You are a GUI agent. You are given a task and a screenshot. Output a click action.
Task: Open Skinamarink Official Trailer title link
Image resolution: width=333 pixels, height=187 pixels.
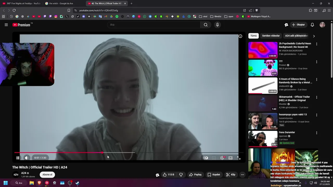294,98
